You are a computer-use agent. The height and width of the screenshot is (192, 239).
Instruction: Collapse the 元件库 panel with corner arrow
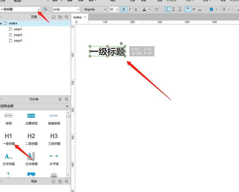[x=1, y=99]
